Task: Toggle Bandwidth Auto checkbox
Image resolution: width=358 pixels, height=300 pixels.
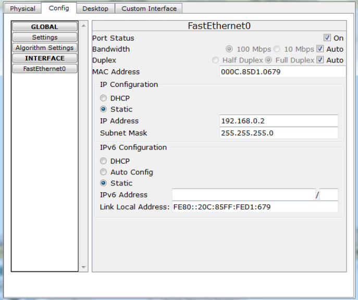Action: tap(320, 48)
